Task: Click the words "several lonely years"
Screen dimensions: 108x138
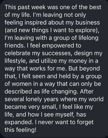Action: [x=31, y=99]
